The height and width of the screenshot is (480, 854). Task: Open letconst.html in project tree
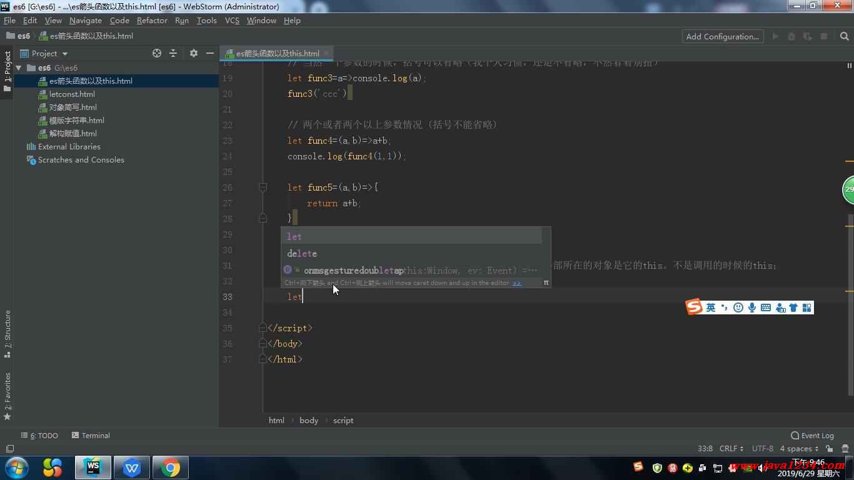point(72,94)
